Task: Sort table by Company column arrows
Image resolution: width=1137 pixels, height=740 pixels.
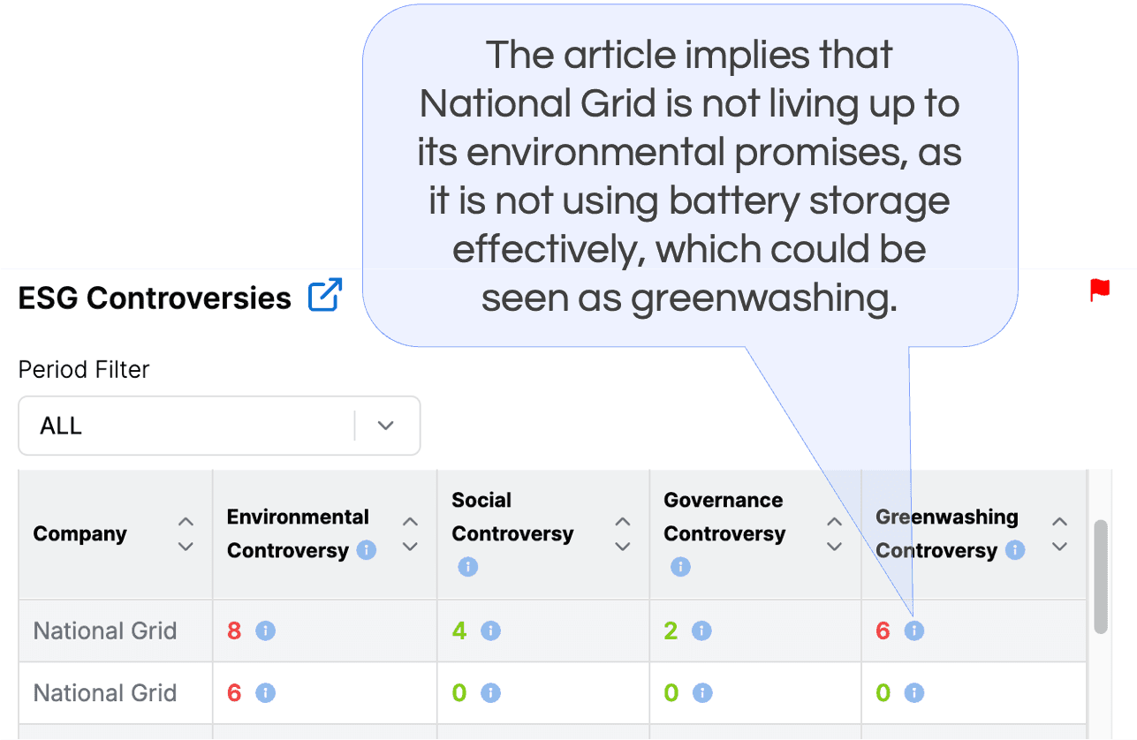Action: (186, 534)
